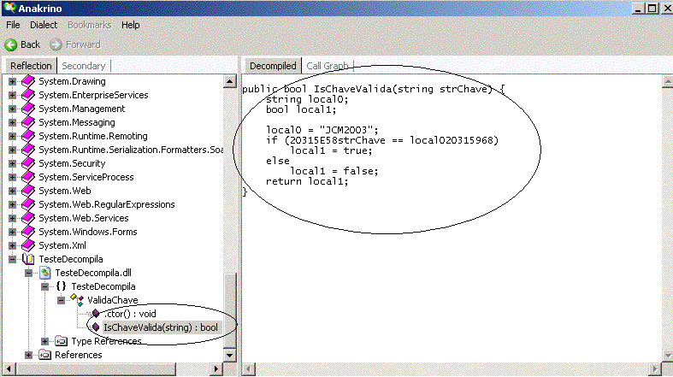Image resolution: width=673 pixels, height=377 pixels.
Task: Click the System.Management assembly icon
Action: coord(28,109)
